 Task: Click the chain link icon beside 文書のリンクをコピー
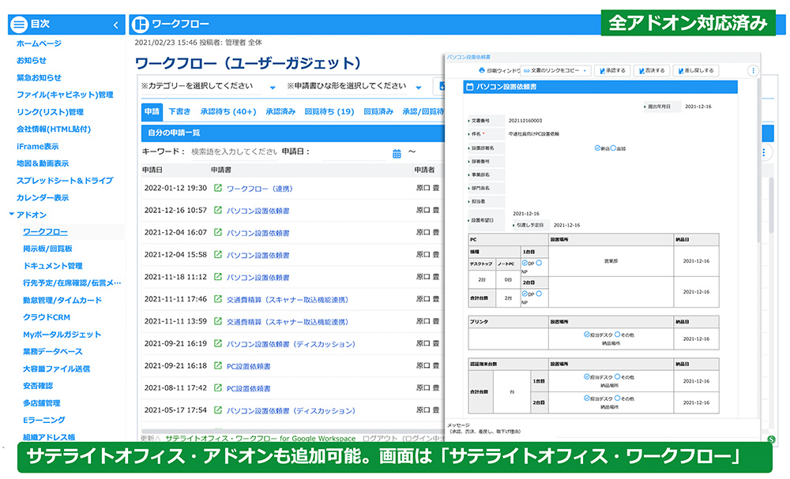[526, 71]
